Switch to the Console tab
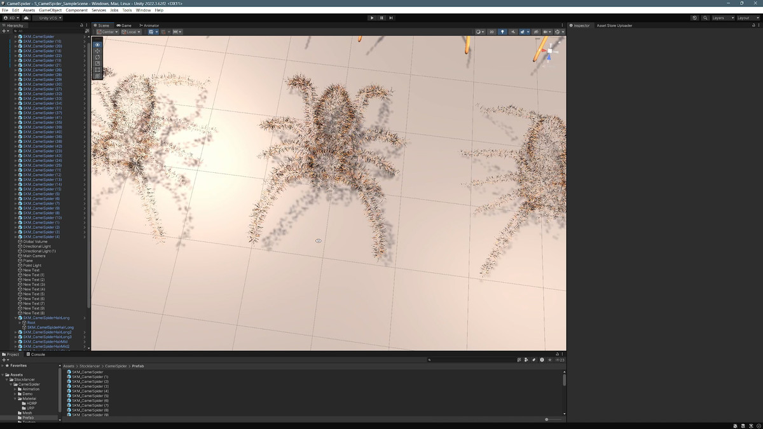The image size is (763, 429). point(36,354)
